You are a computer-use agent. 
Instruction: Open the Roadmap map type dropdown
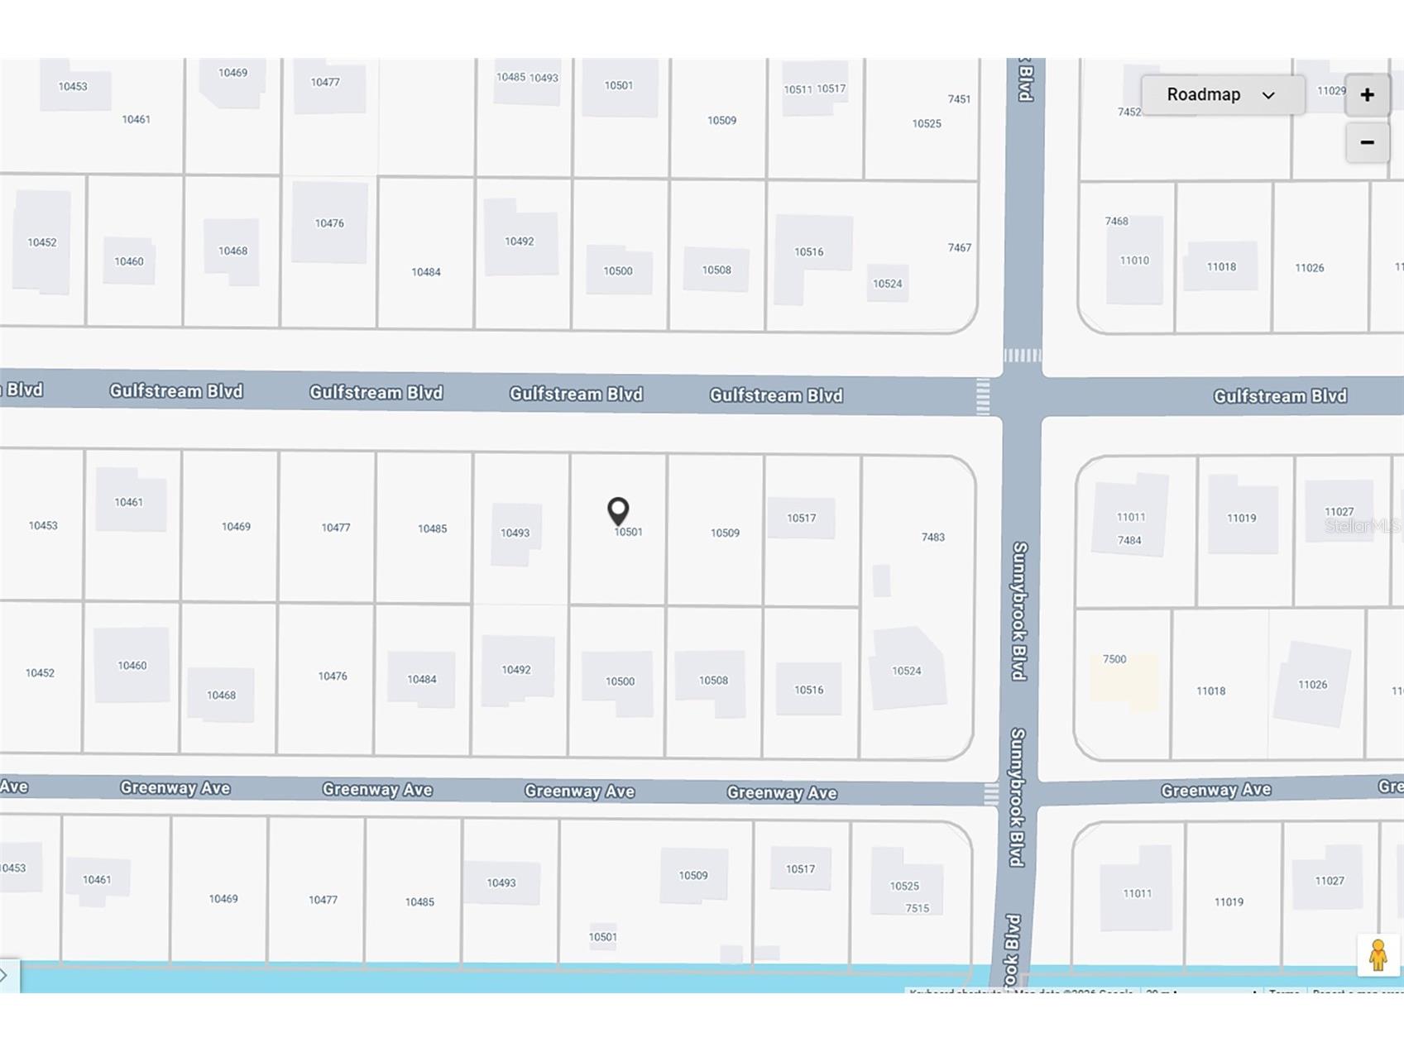1222,95
